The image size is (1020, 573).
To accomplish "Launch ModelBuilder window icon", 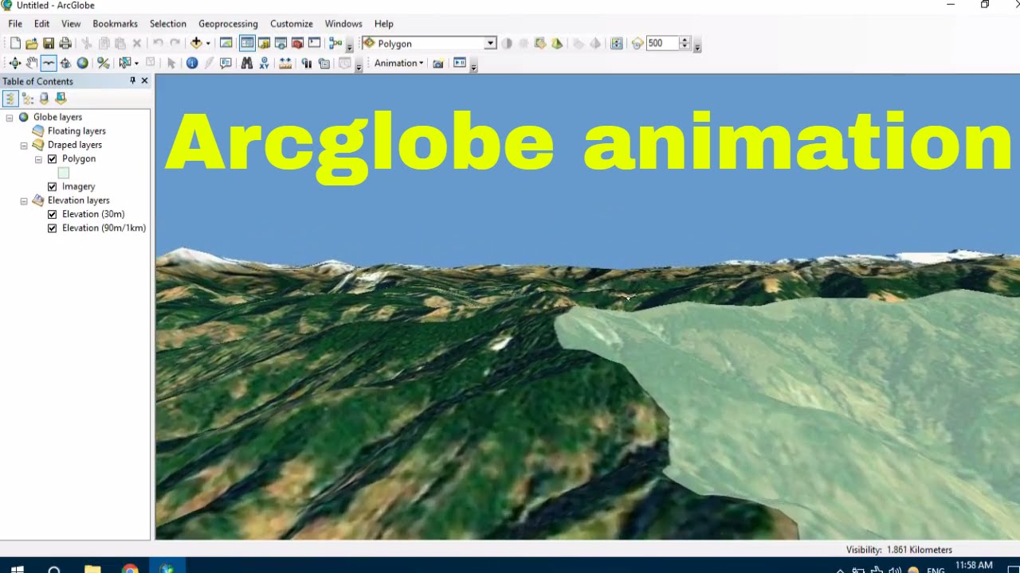I will pyautogui.click(x=335, y=43).
